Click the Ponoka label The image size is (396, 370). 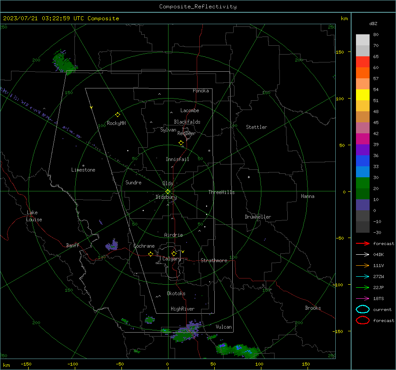pos(201,91)
